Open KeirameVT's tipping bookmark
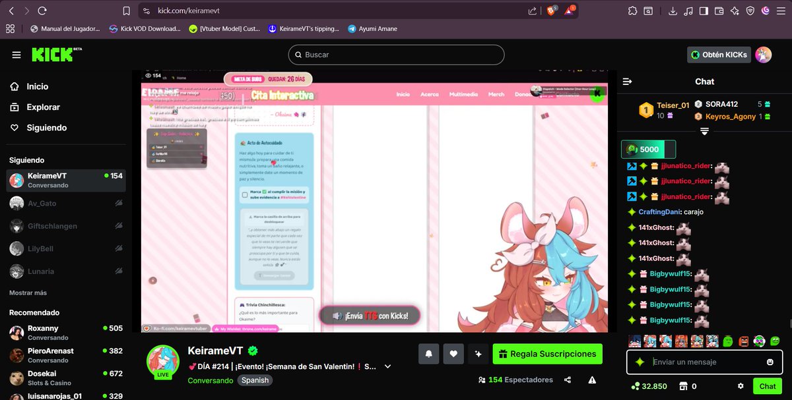Viewport: 792px width, 400px height. (304, 29)
